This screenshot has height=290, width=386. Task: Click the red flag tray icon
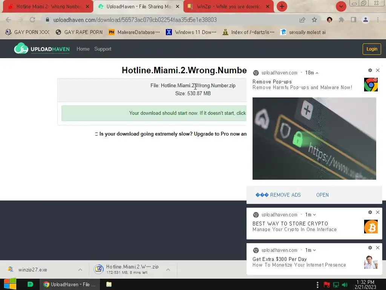[x=327, y=285]
